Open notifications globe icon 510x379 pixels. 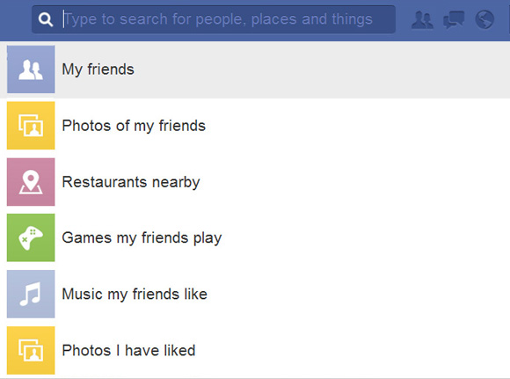484,20
